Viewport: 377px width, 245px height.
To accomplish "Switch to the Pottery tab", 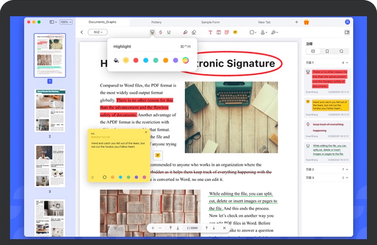I will (157, 22).
